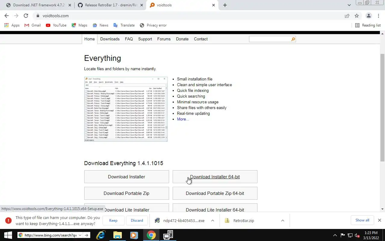
Task: Show hidden system tray icons
Action: click(335, 235)
